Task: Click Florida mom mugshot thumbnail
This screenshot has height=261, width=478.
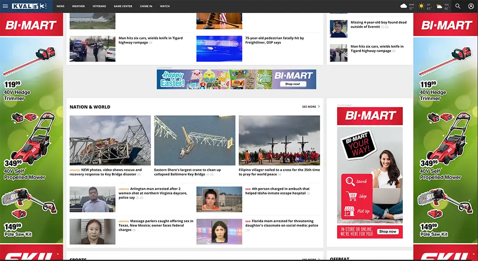Action: 219,231
